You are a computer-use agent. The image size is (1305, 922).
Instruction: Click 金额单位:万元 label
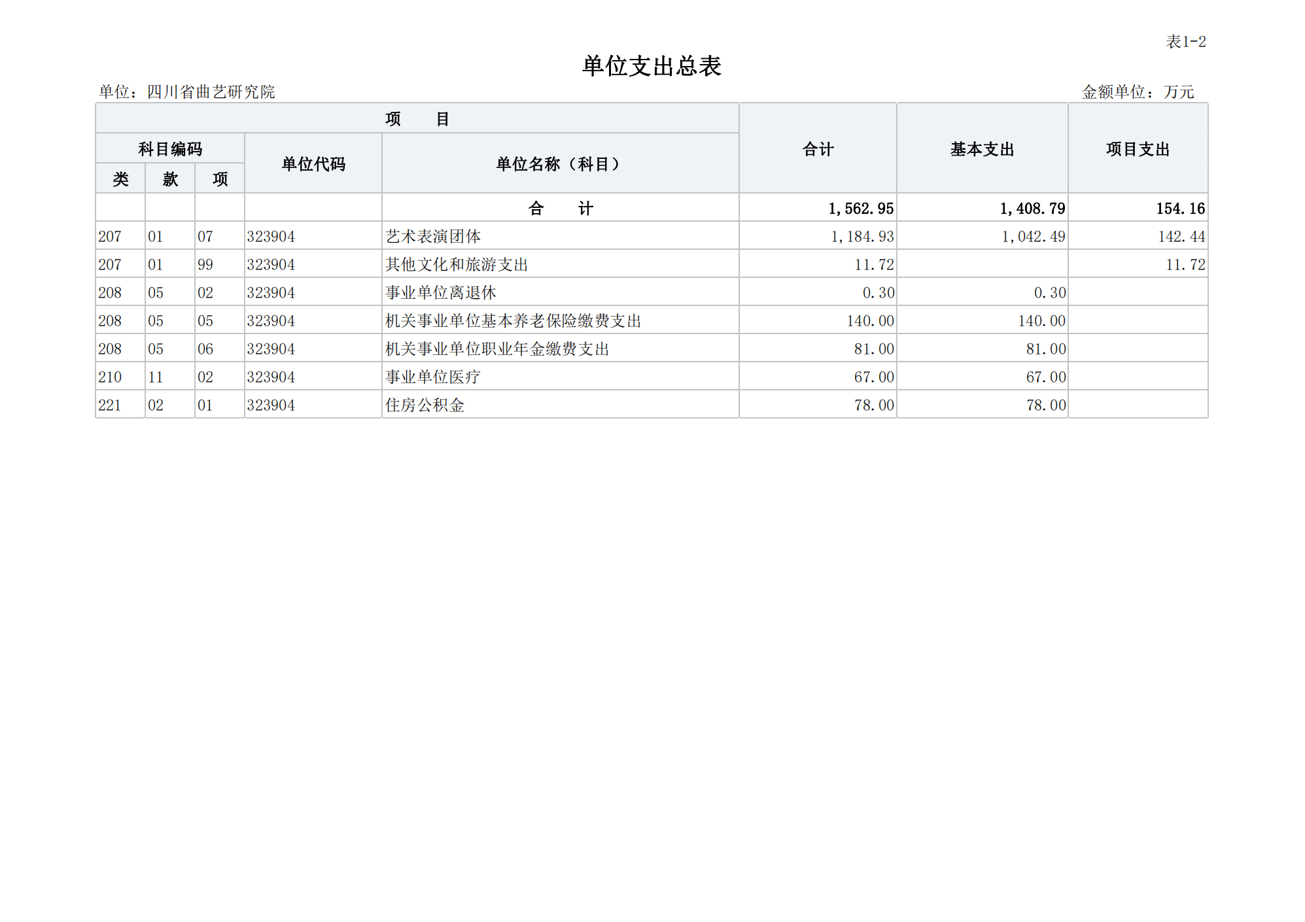click(1138, 92)
